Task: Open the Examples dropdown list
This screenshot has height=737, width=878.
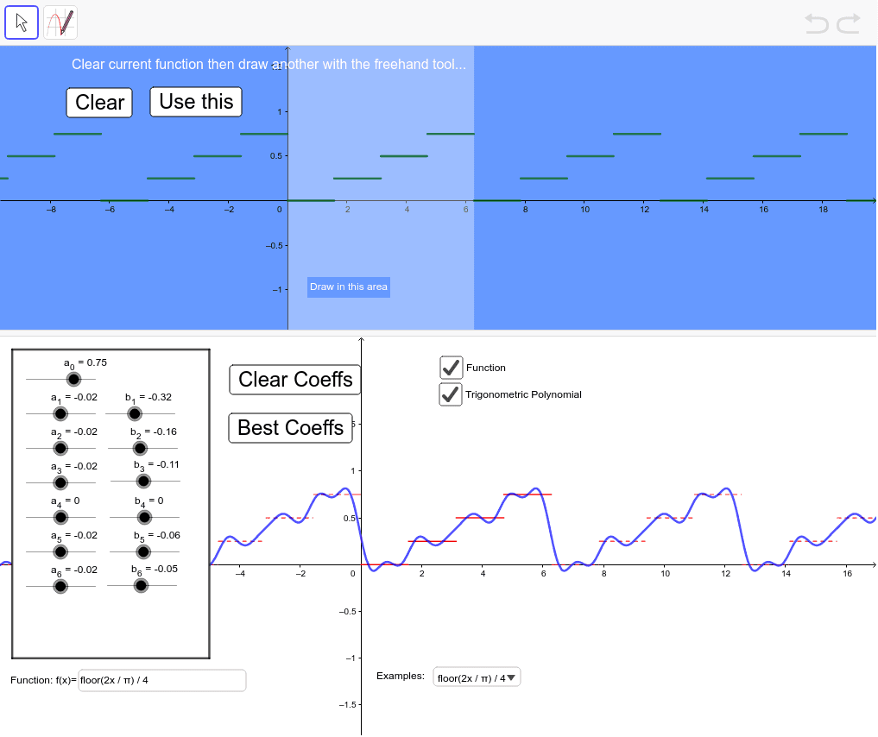Action: pyautogui.click(x=477, y=677)
